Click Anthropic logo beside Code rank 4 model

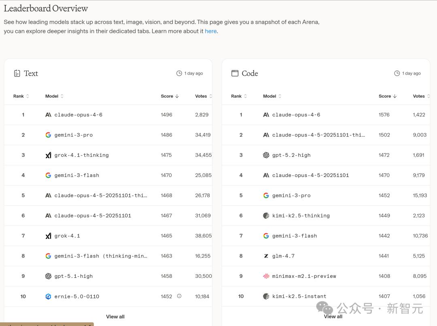pyautogui.click(x=266, y=175)
